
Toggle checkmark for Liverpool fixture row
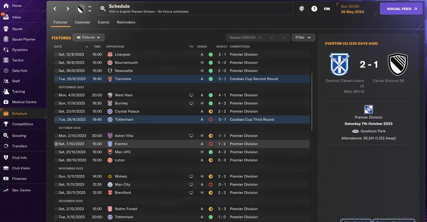(x=56, y=55)
